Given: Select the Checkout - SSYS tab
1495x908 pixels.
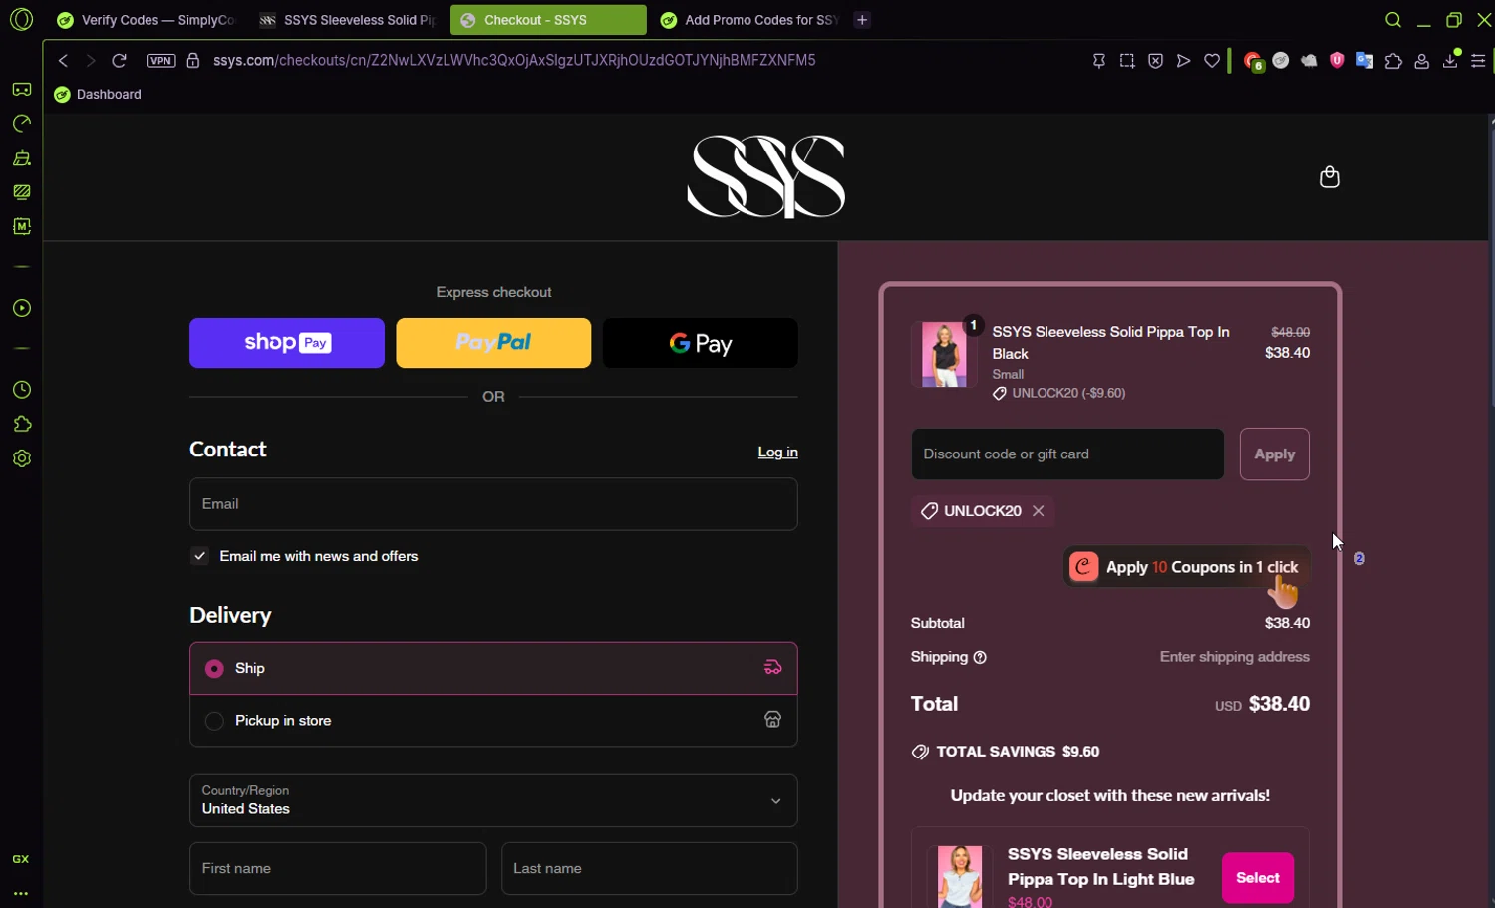Looking at the screenshot, I should click(548, 20).
